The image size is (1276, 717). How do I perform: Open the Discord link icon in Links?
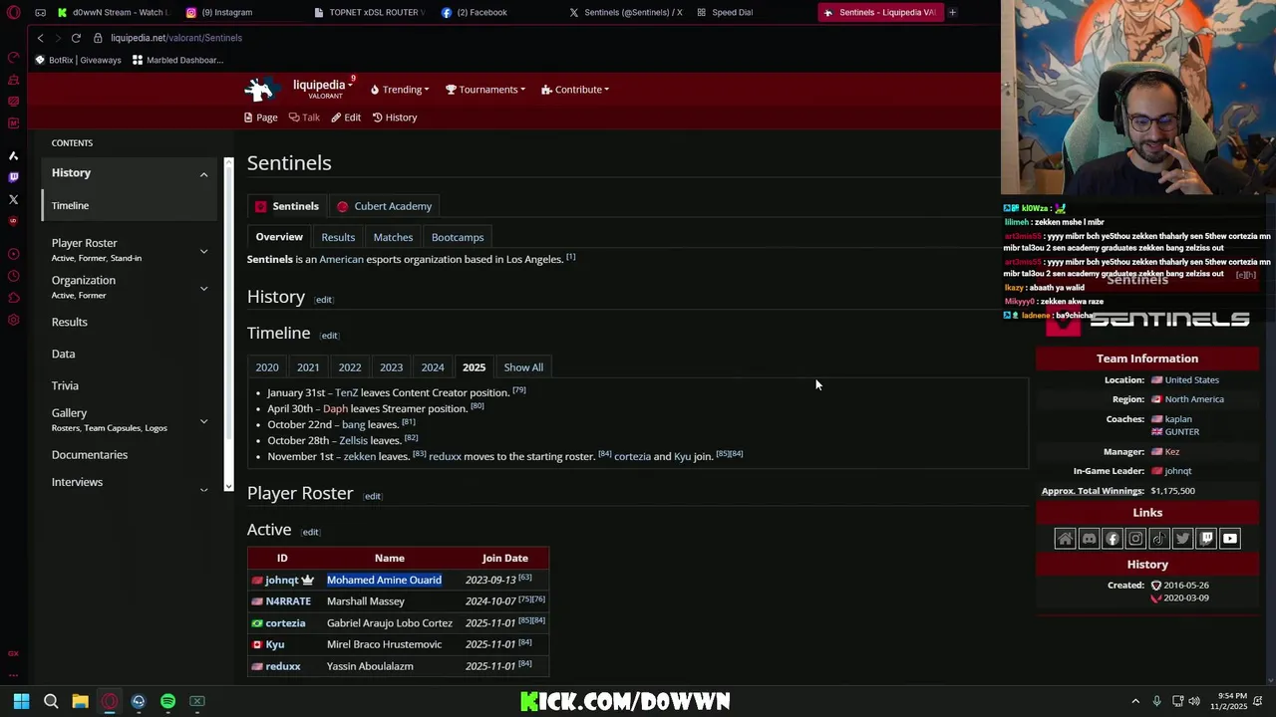1089,539
